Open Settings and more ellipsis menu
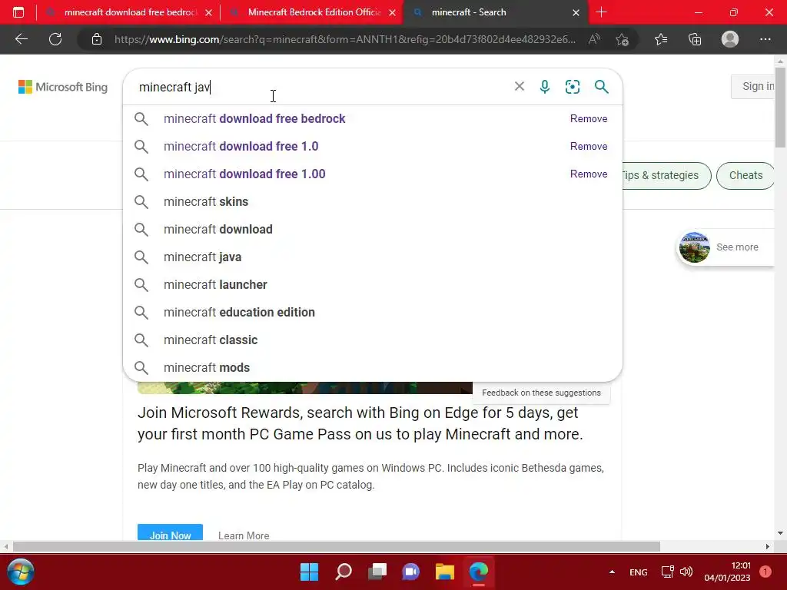787x590 pixels. pyautogui.click(x=765, y=39)
